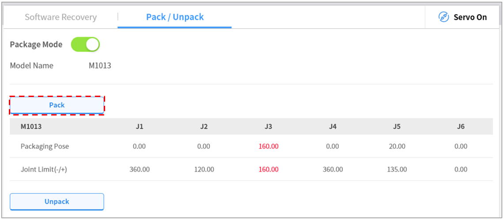This screenshot has width=504, height=220.
Task: Click the J5 Joint Limit value 135.00
Action: (x=397, y=169)
